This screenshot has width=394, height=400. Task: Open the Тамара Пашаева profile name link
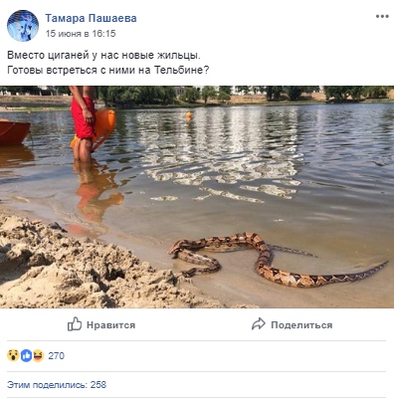(91, 18)
